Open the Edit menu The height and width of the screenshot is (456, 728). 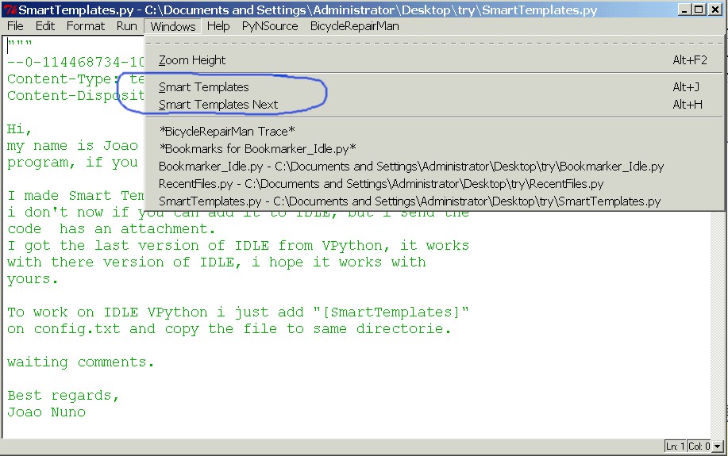click(x=45, y=26)
